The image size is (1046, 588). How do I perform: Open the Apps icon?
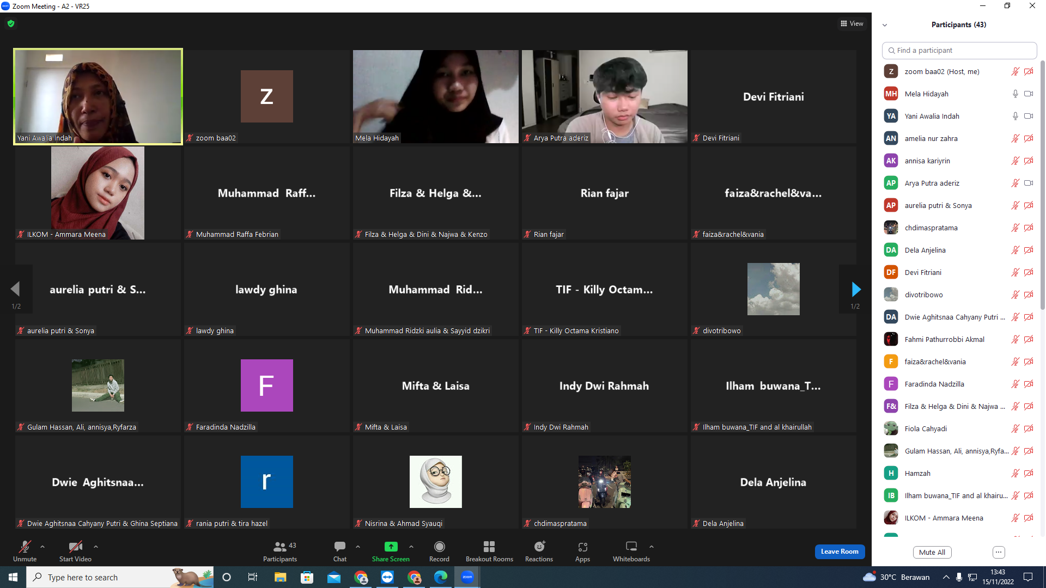(583, 547)
